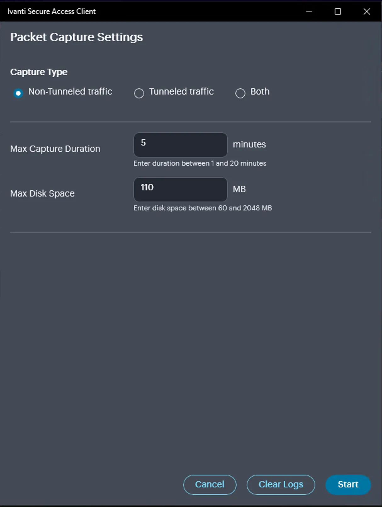This screenshot has height=507, width=382.
Task: Click the "Tunneled traffic" option label text
Action: coord(181,91)
